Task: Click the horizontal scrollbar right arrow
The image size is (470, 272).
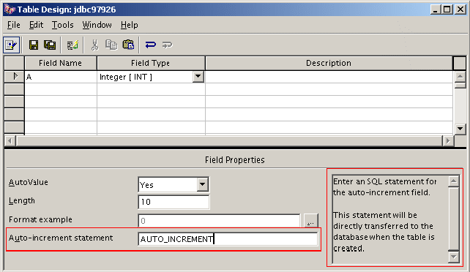Action: click(x=448, y=140)
